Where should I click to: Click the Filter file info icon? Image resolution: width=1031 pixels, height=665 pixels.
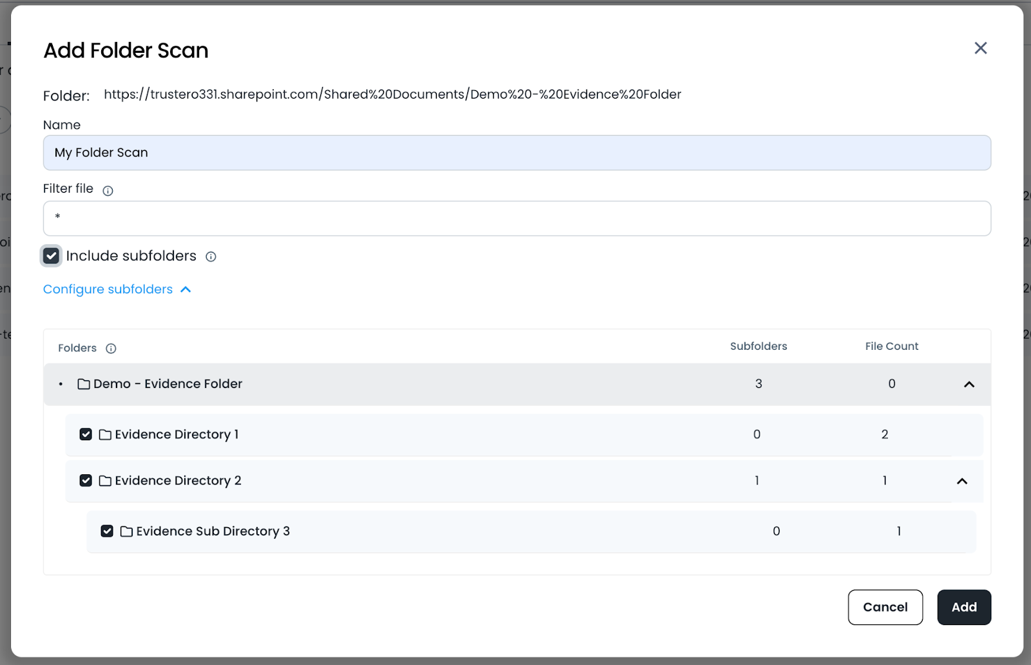pos(108,191)
